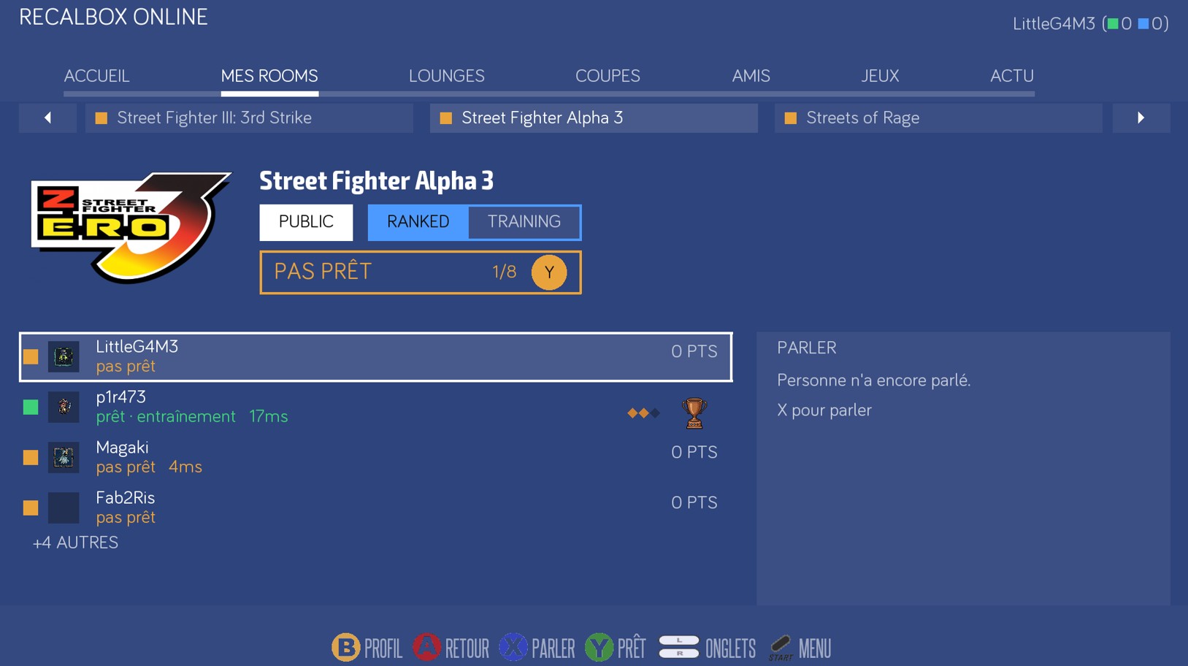Click the diamond rank marks by p1r473
This screenshot has width=1188, height=666.
[x=643, y=413]
